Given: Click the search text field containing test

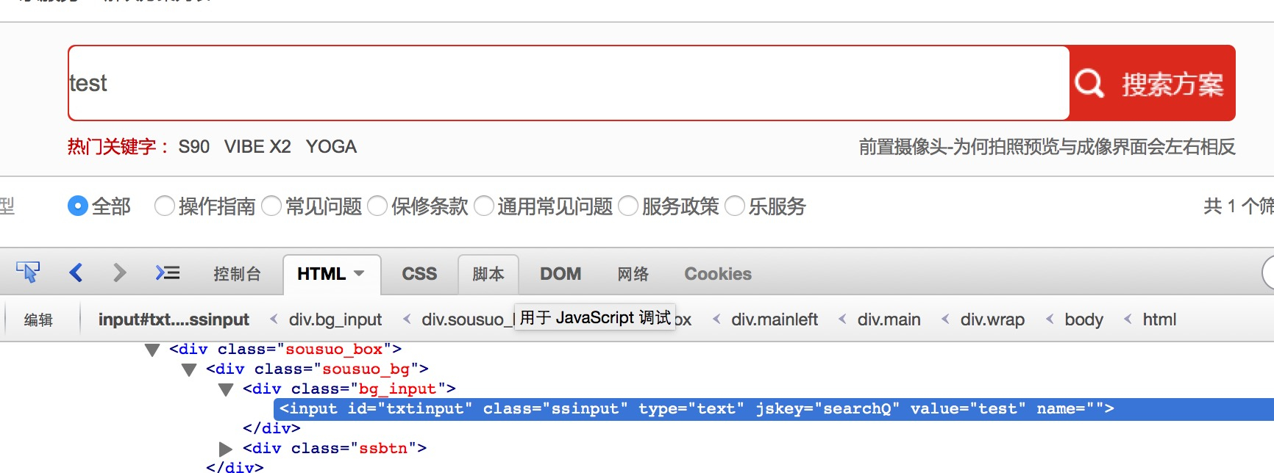Looking at the screenshot, I should (x=569, y=83).
